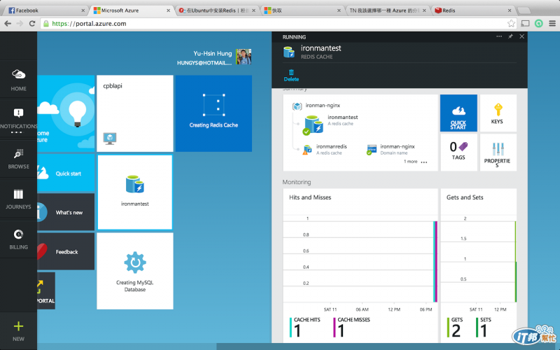This screenshot has height=350, width=560.
Task: Open the What's new tile
Action: click(x=66, y=212)
